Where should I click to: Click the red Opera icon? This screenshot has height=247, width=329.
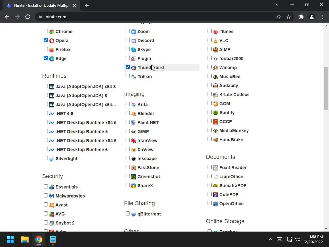click(52, 41)
